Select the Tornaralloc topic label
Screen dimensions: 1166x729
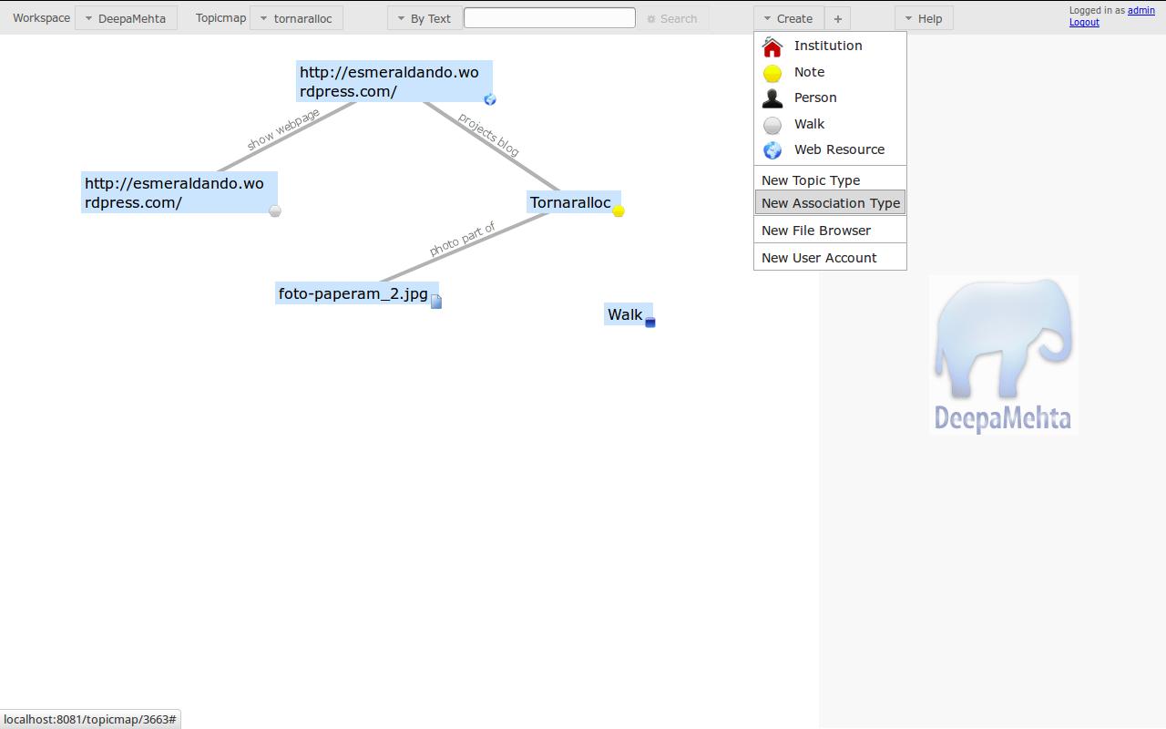571,202
